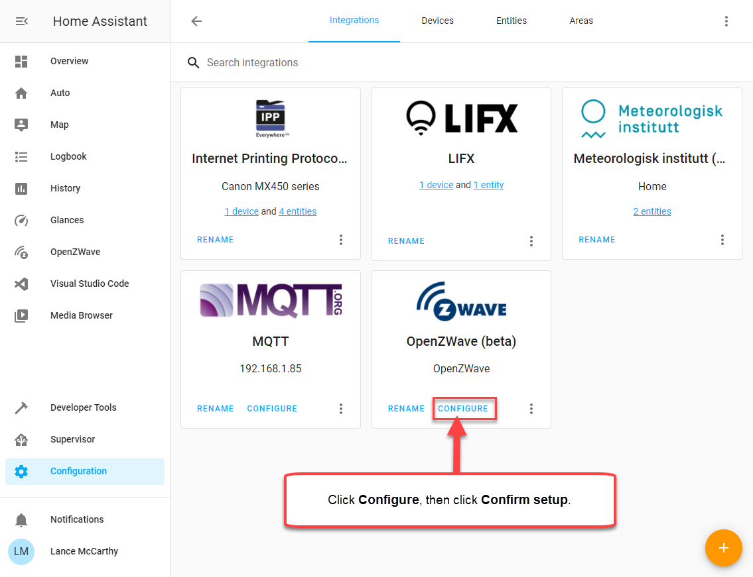The width and height of the screenshot is (753, 577).
Task: Open OpenZWave card three-dot menu
Action: [x=531, y=409]
